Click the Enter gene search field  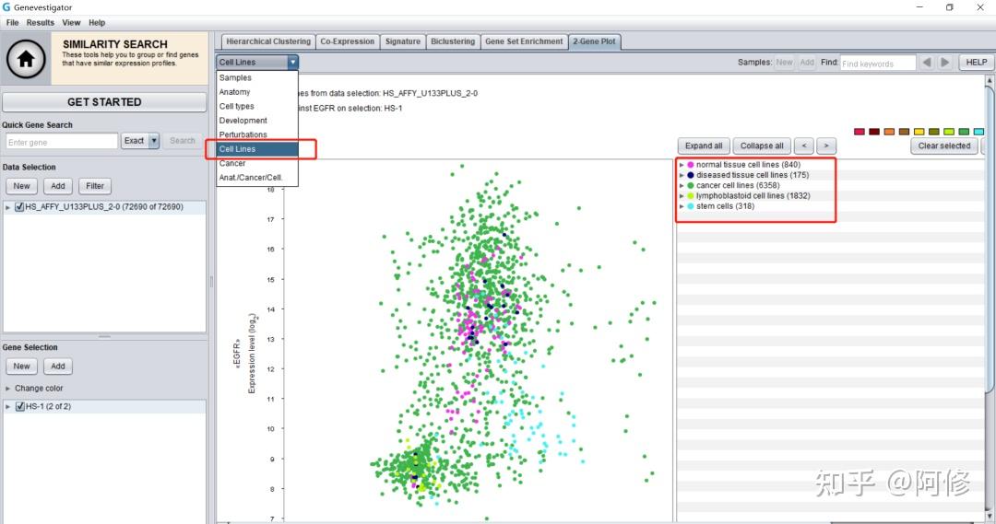click(x=62, y=142)
